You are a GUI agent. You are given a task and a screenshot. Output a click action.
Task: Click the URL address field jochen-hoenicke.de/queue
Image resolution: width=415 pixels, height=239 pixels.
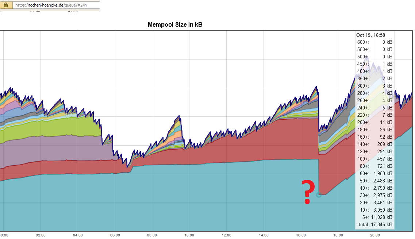point(56,5)
